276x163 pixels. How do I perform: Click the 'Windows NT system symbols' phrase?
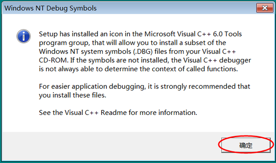[x=85, y=52]
